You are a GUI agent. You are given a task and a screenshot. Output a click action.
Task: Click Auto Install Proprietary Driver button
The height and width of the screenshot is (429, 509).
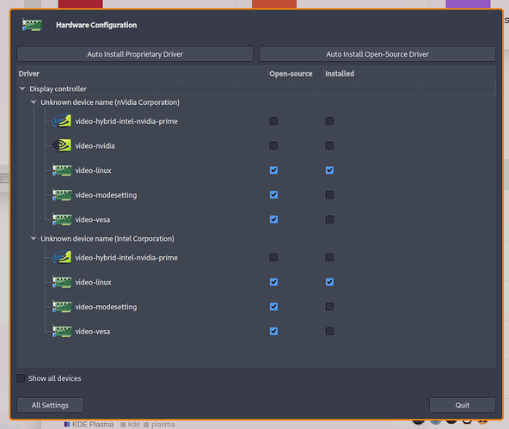click(x=135, y=54)
